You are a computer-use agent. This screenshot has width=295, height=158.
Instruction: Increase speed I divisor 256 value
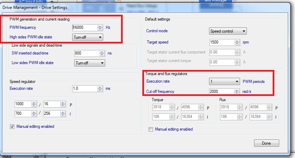pos(63,112)
